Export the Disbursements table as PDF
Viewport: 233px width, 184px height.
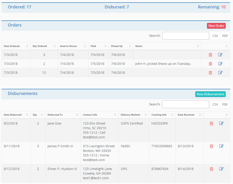[x=225, y=104]
